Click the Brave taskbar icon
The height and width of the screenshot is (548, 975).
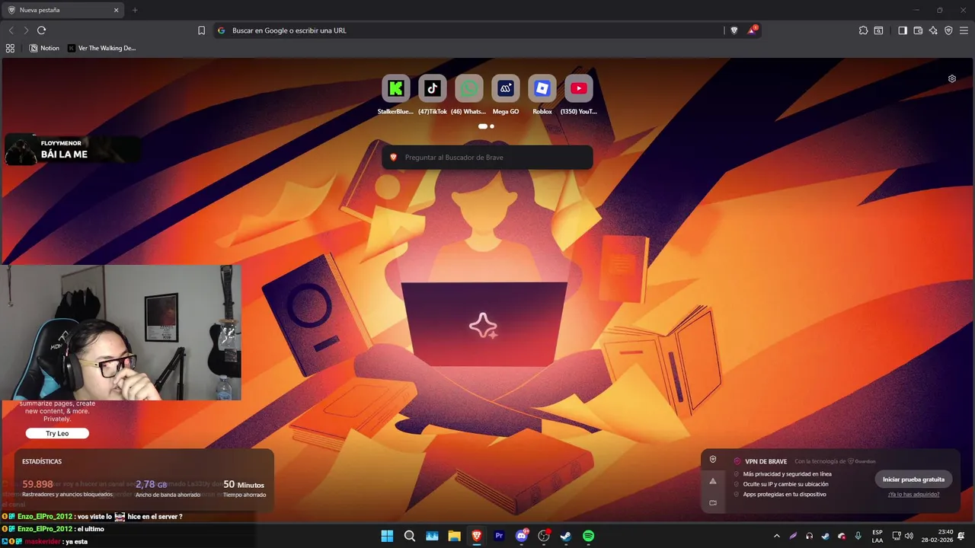[477, 536]
